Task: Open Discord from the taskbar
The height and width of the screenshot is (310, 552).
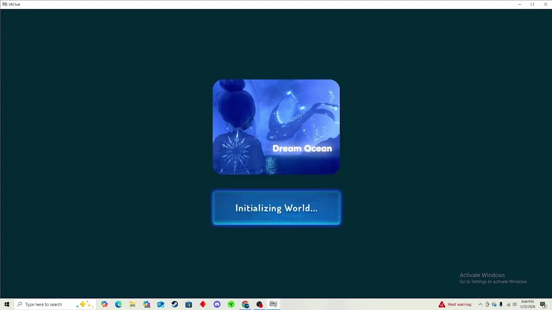Action: 217,304
